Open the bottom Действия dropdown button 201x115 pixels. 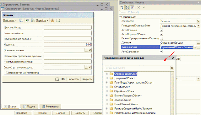coord(23,113)
